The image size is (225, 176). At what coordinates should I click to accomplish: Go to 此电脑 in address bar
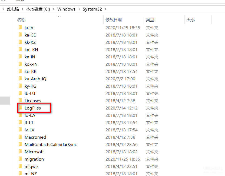[13, 9]
